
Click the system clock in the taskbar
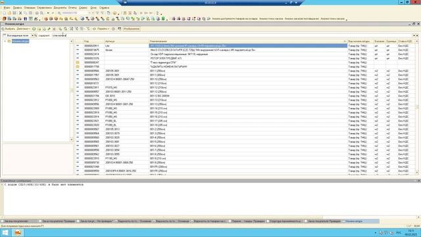coord(411,232)
